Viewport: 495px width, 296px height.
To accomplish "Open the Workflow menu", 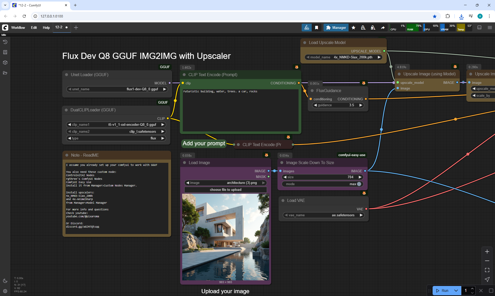I will click(18, 28).
